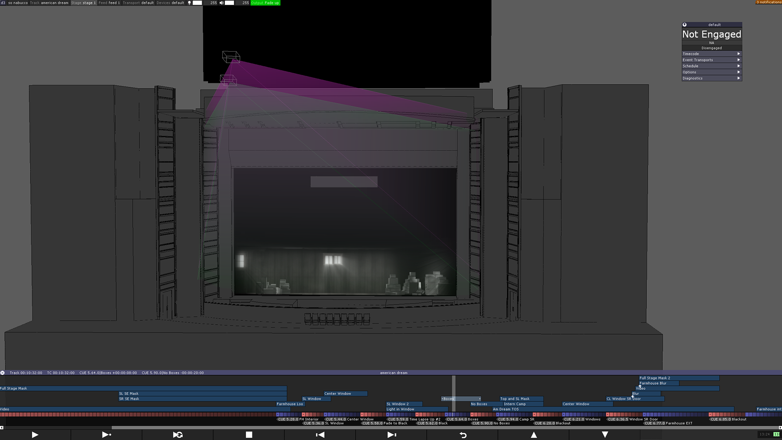Jump to next section icon
This screenshot has width=782, height=440.
click(391, 435)
